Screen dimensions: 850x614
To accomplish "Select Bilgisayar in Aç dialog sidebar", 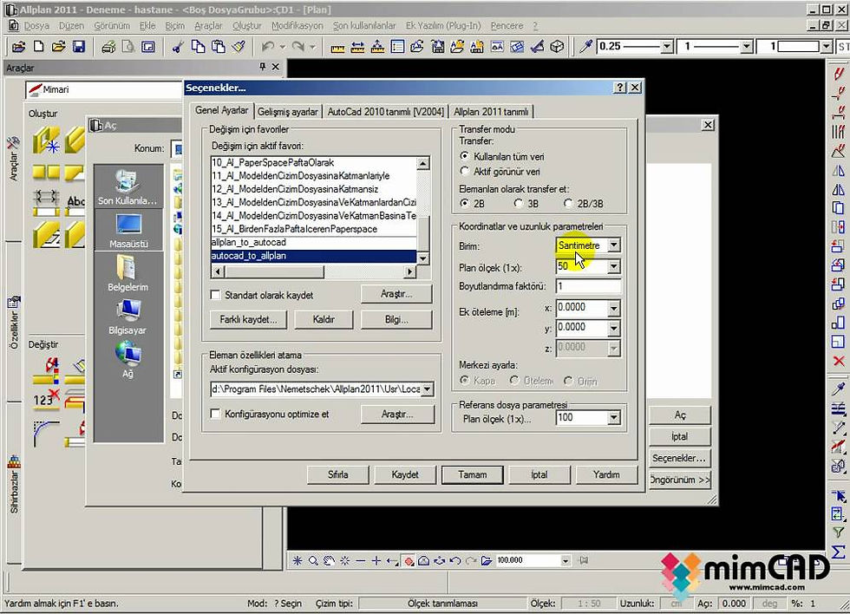I will [x=127, y=317].
